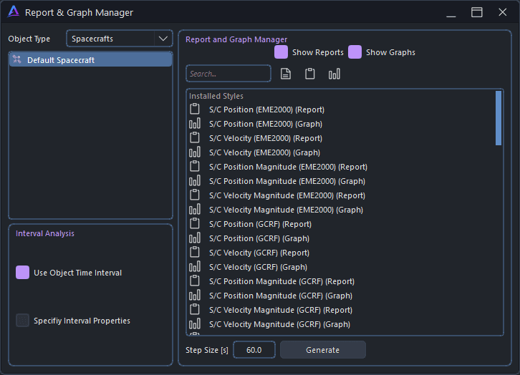The image size is (520, 375).
Task: Click the spacecraft icon next to Default Spacecraft
Action: [17, 59]
